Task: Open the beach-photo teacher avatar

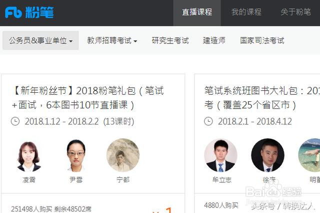Action: [309, 155]
